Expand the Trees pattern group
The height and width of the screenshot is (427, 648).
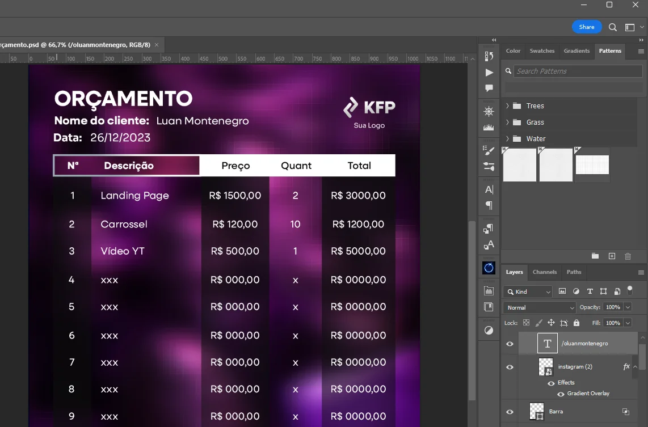point(507,105)
